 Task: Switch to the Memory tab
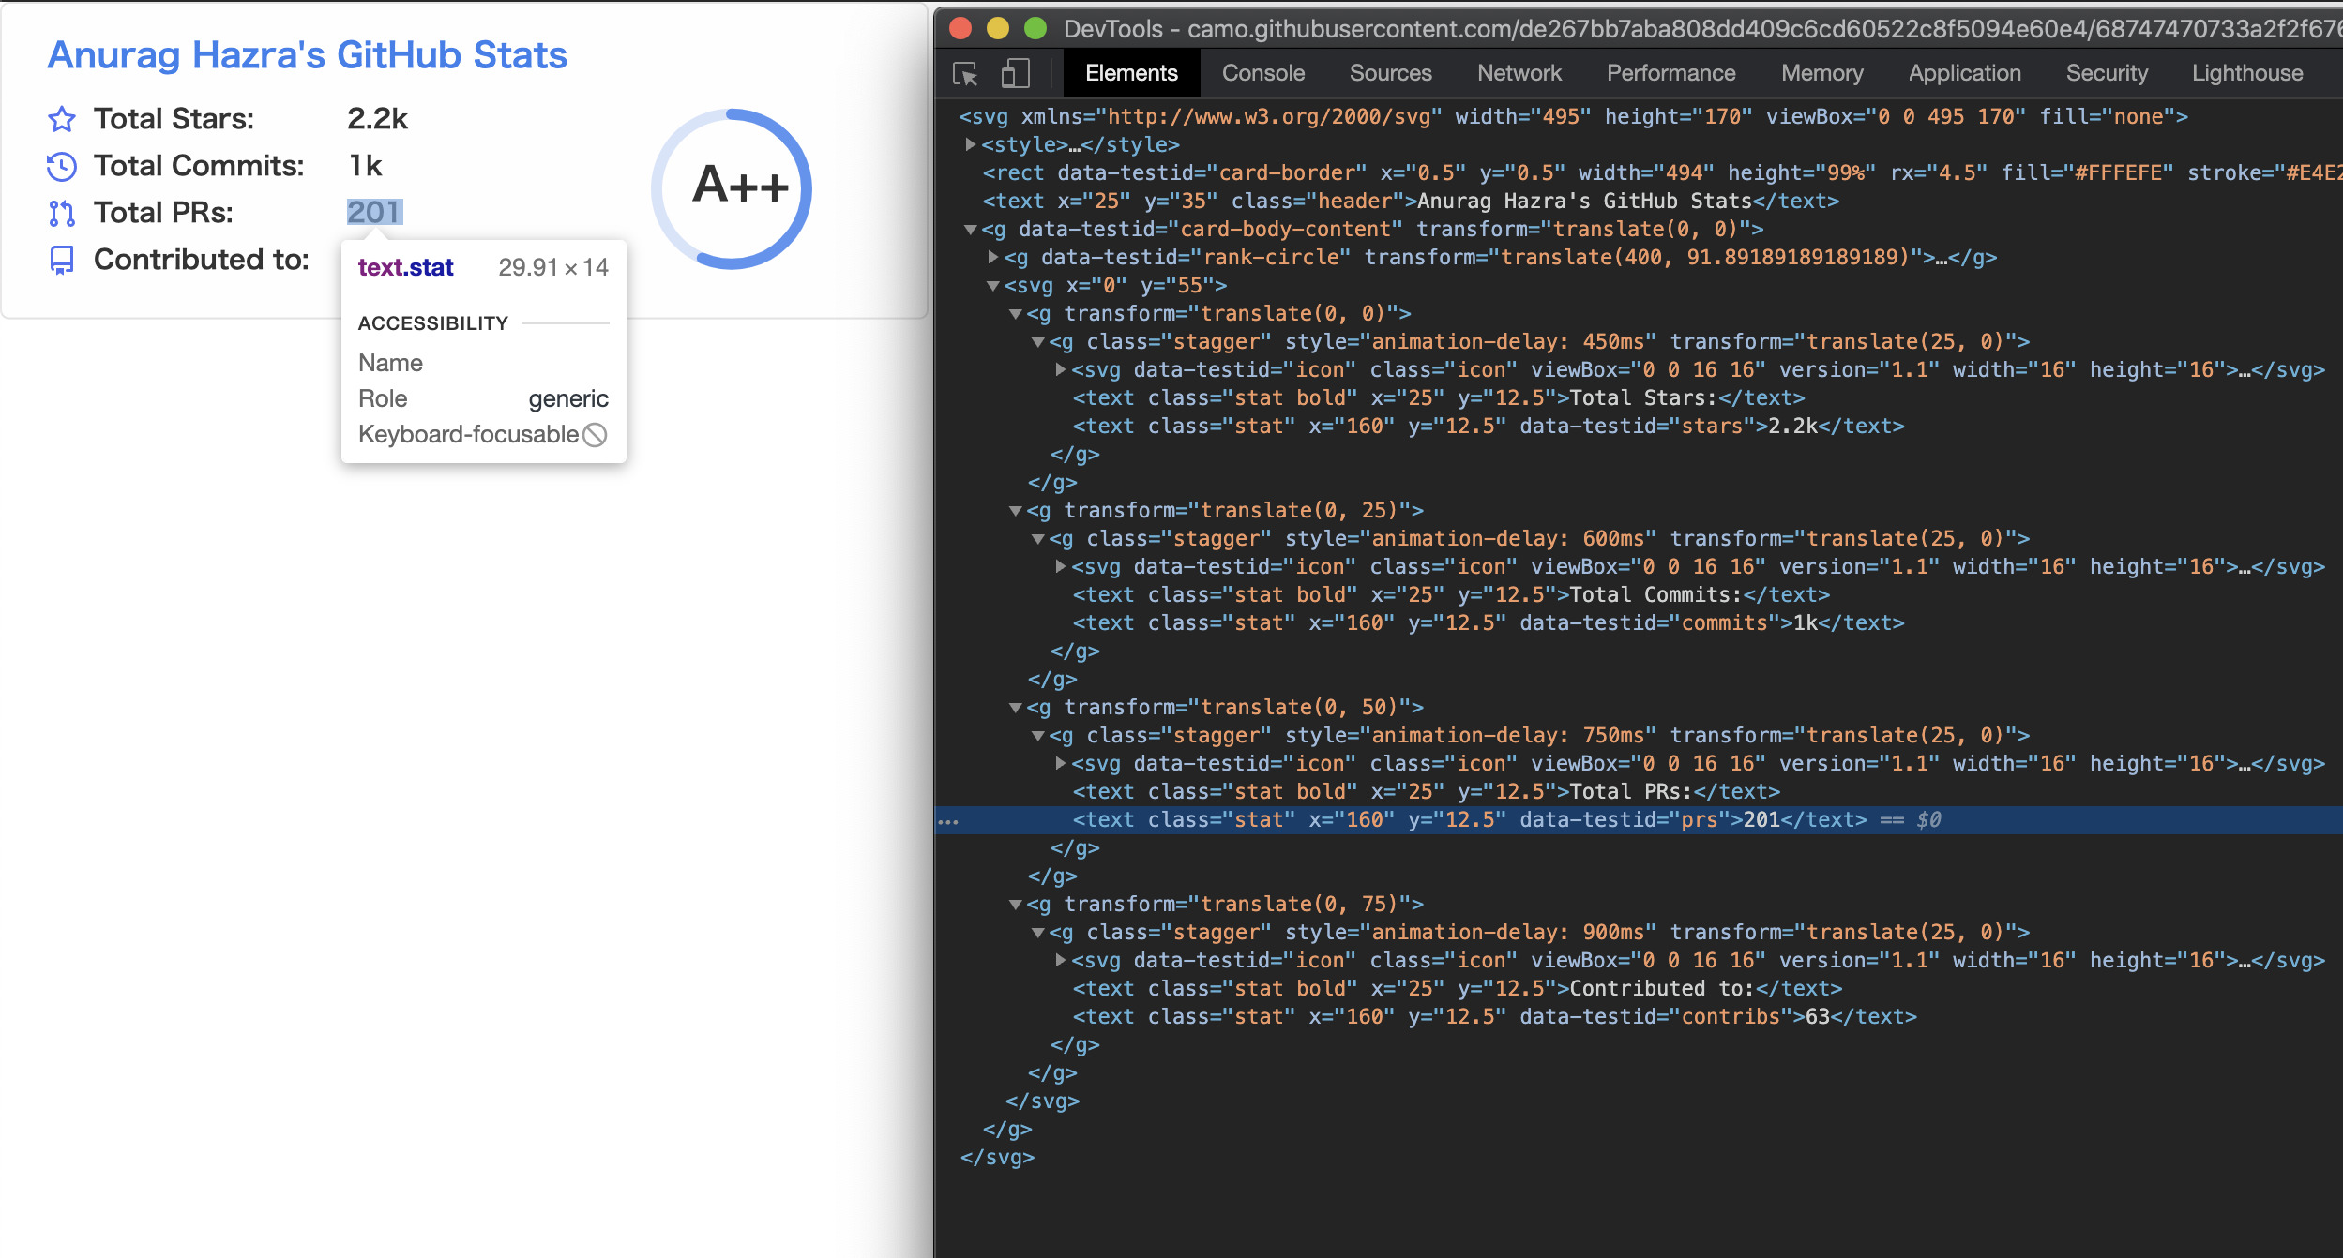1821,73
